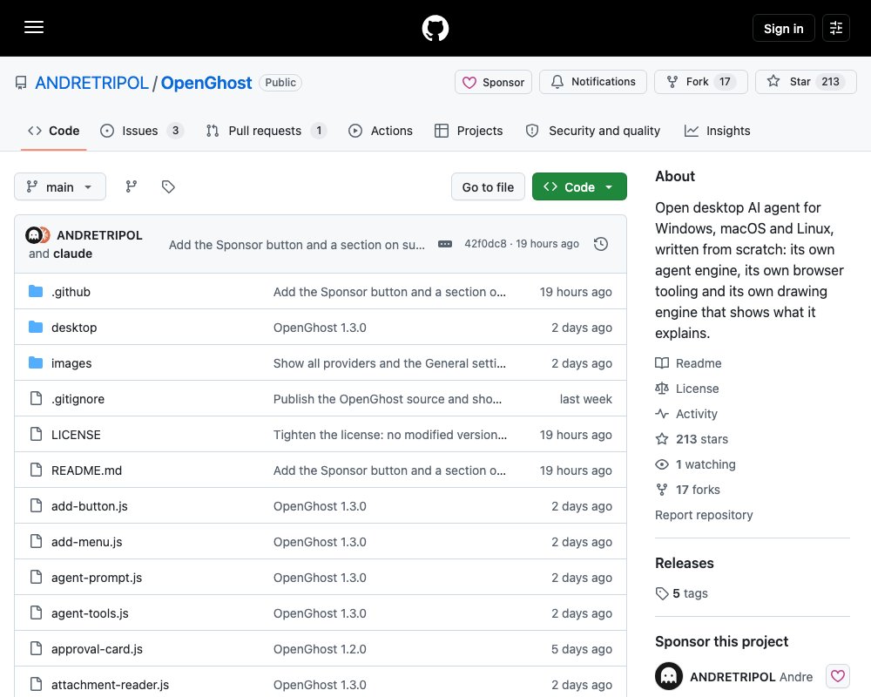Switch to the Issues tab

[x=141, y=131]
